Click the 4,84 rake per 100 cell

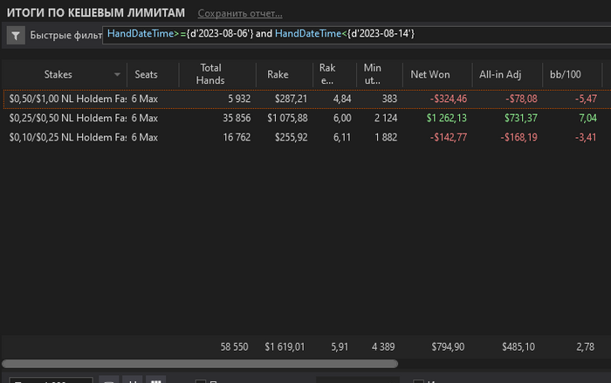pos(342,99)
